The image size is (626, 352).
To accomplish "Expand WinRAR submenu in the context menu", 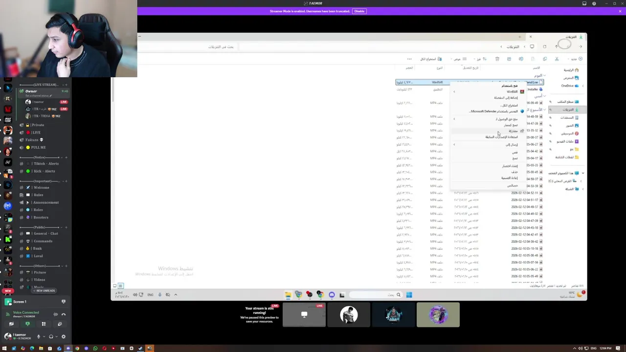I will (x=489, y=91).
